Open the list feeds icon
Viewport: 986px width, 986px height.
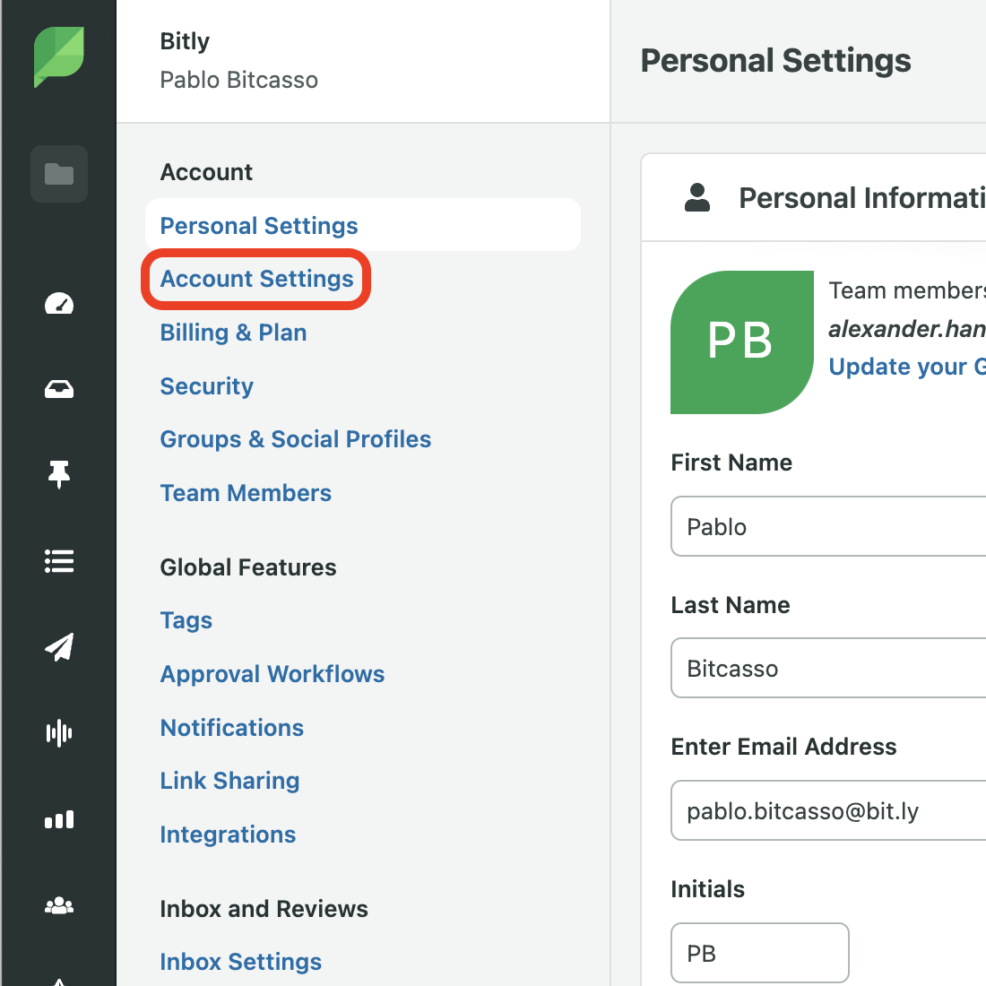coord(59,561)
